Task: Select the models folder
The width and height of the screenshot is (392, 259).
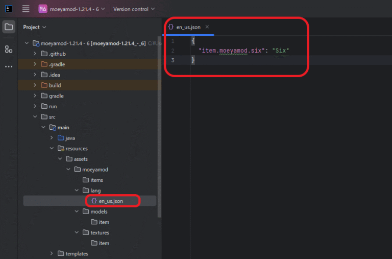Action: (x=95, y=211)
